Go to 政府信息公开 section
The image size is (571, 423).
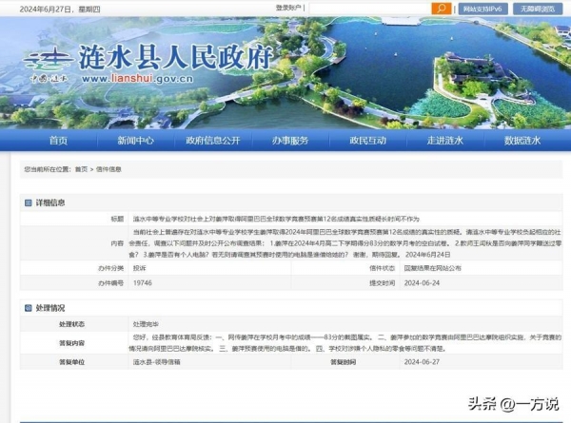pyautogui.click(x=214, y=141)
